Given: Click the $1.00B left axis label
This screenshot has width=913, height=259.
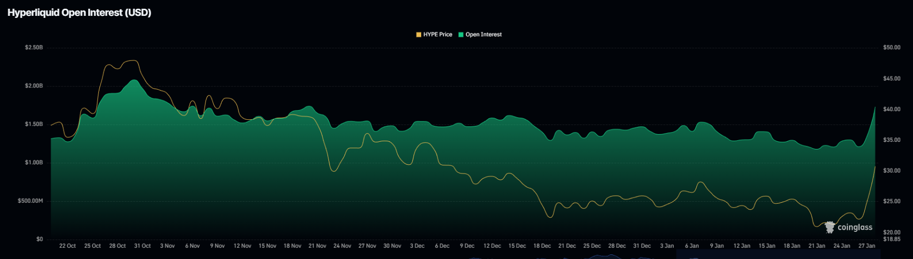Looking at the screenshot, I should 34,163.
